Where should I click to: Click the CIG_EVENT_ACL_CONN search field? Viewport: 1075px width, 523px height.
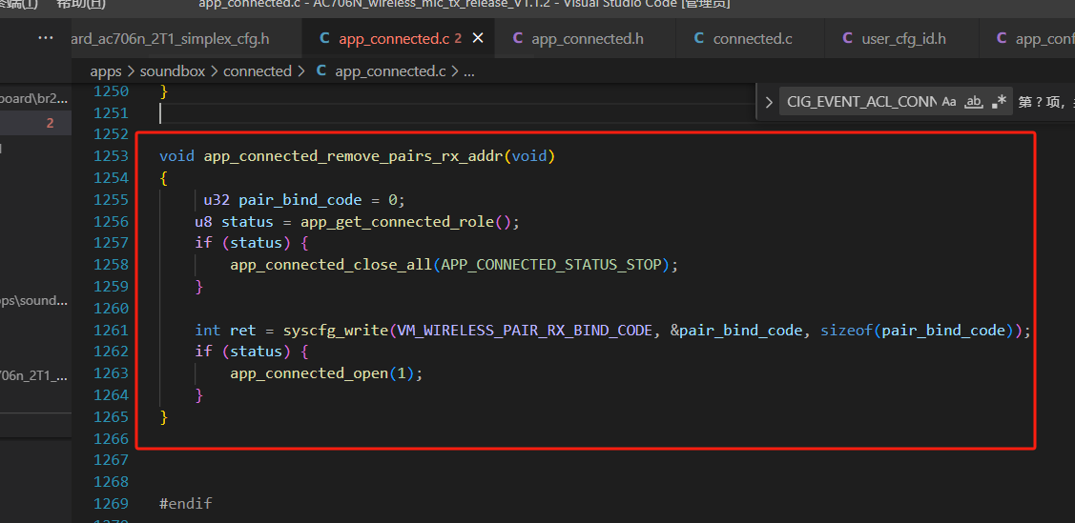[x=861, y=102]
